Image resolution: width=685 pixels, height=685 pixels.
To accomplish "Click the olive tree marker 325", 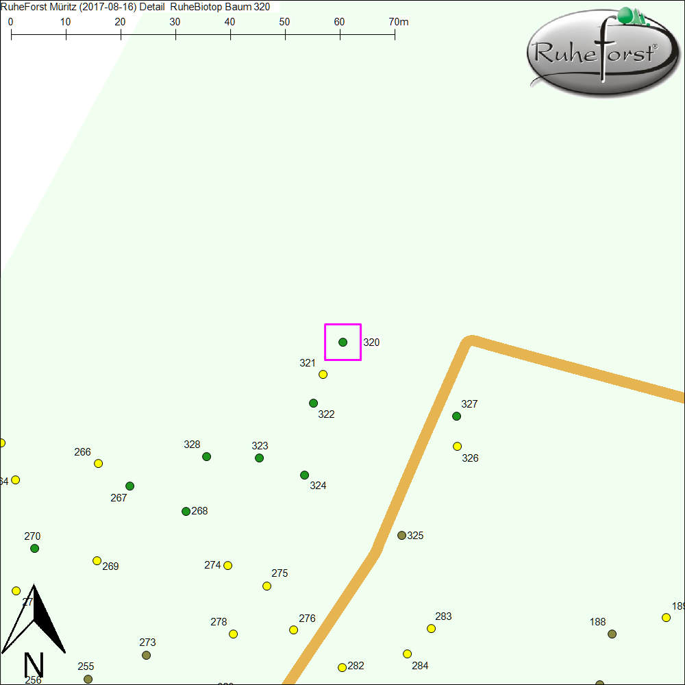I will tap(401, 535).
